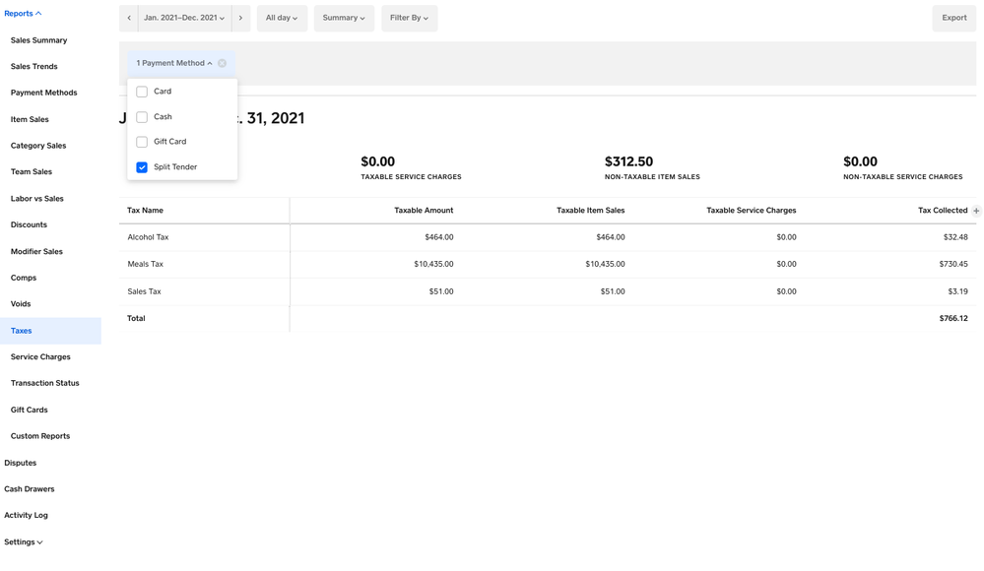The width and height of the screenshot is (984, 571).
Task: Expand the Settings section
Action: point(23,542)
